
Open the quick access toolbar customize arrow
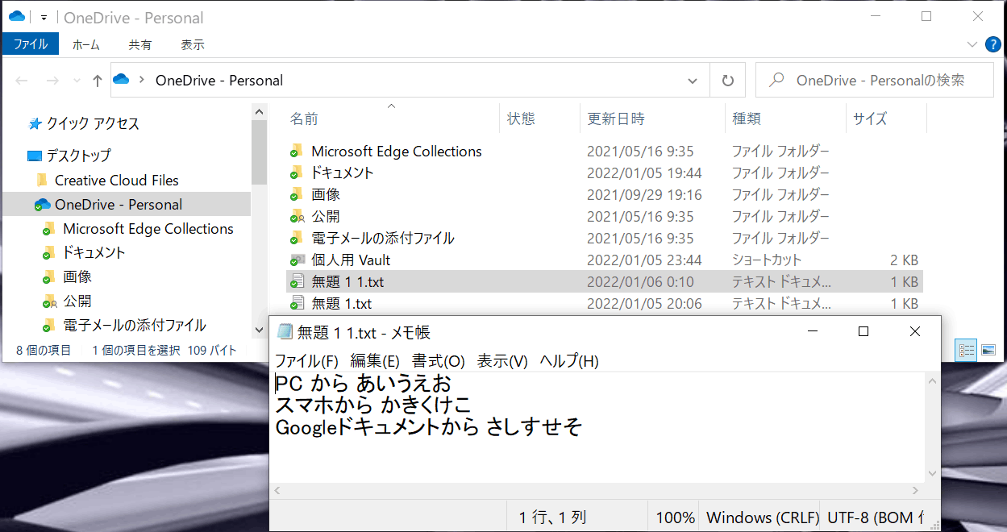pos(44,18)
